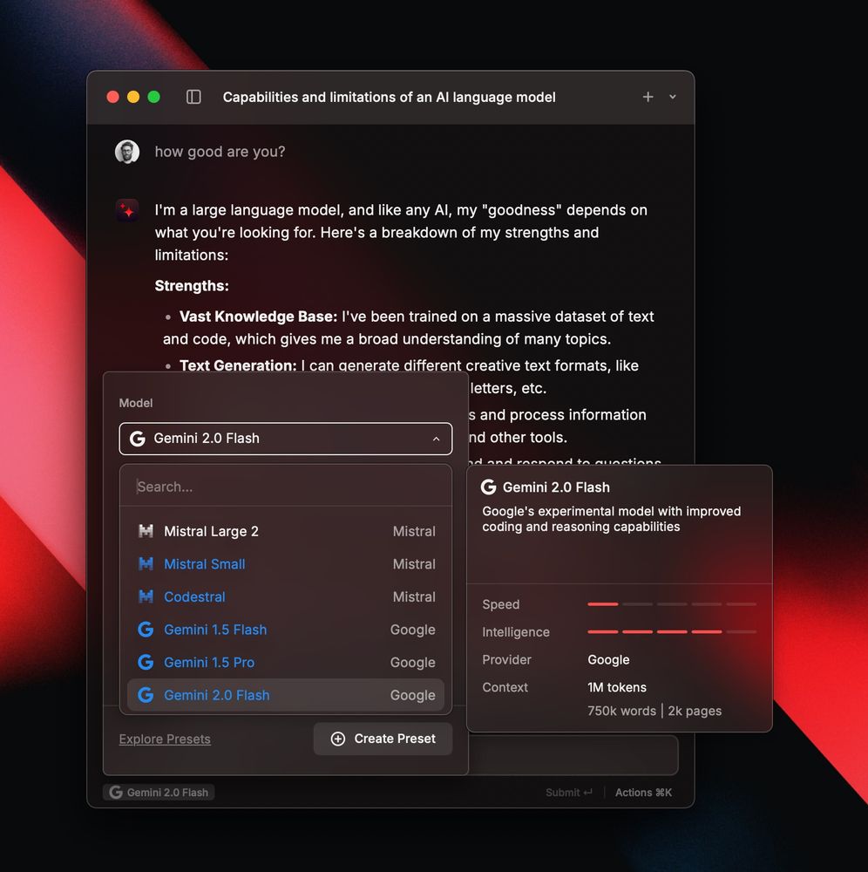Click the Strengths: heading
Screen dimensions: 868x872
pos(192,286)
